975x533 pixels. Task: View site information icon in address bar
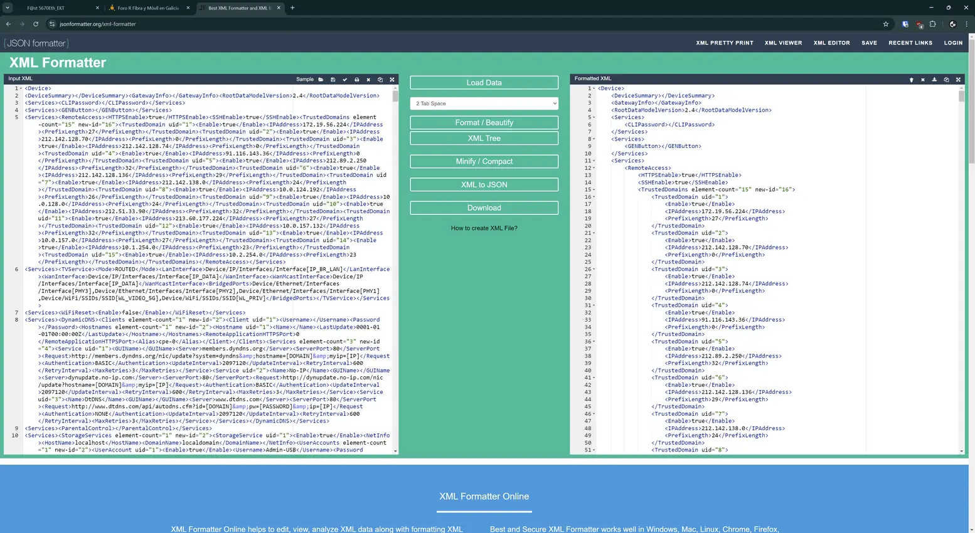point(52,24)
